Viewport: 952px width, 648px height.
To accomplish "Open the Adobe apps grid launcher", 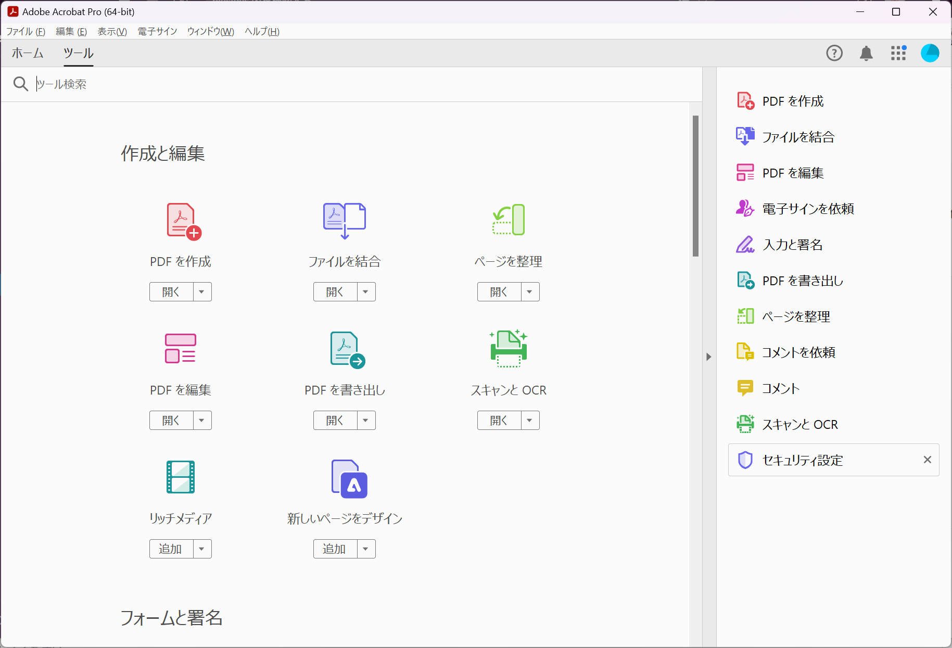I will (898, 53).
